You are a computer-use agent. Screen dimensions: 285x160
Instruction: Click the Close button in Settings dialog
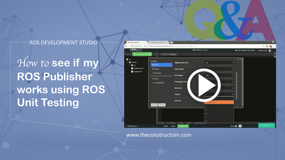tap(162, 105)
